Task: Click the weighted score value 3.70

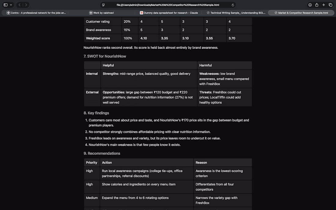Action: [232, 38]
